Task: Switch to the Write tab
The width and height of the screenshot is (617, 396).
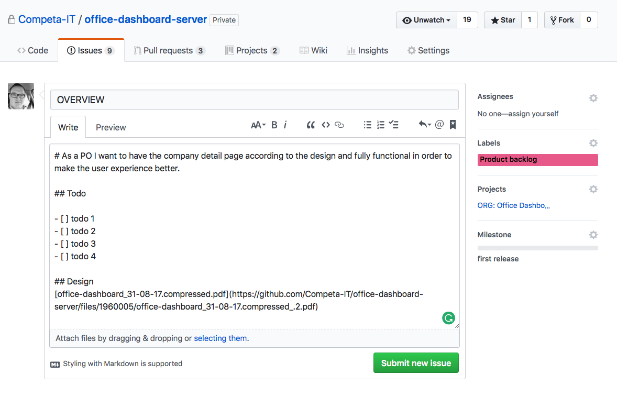Action: click(68, 127)
